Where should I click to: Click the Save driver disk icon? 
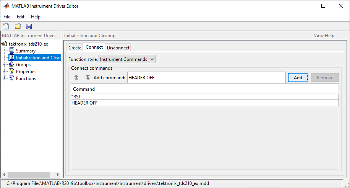(29, 26)
